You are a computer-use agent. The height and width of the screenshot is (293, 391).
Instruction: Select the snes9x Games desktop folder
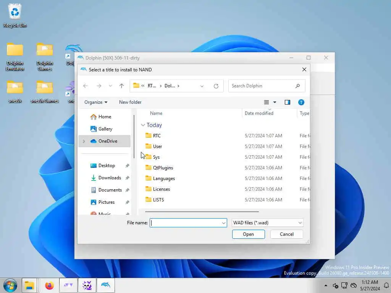click(44, 92)
